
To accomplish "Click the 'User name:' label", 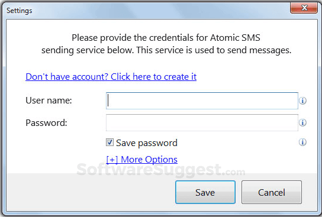I will pyautogui.click(x=49, y=101).
